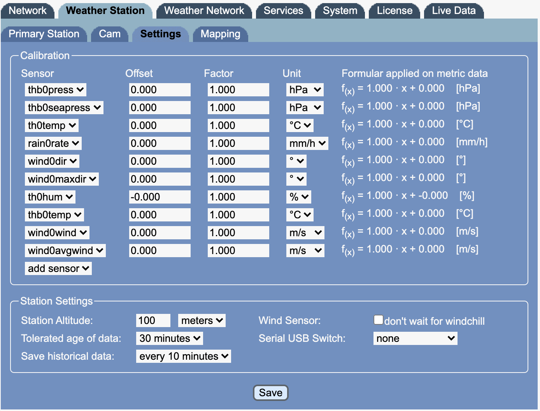The height and width of the screenshot is (411, 540).
Task: Expand the Save historical data interval dropdown
Action: [x=184, y=356]
